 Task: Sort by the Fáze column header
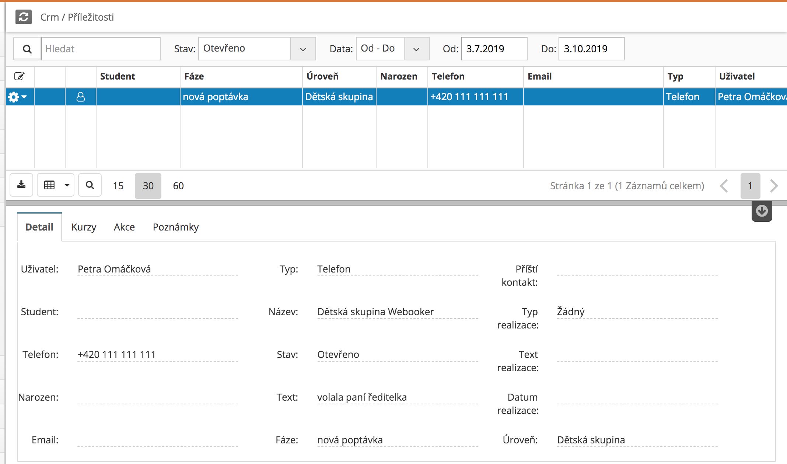click(x=194, y=77)
